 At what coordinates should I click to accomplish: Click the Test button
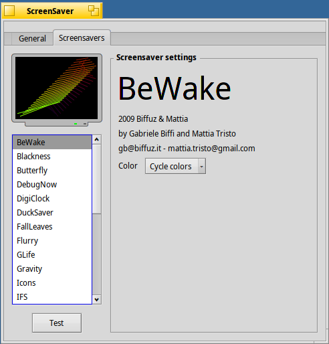(57, 323)
